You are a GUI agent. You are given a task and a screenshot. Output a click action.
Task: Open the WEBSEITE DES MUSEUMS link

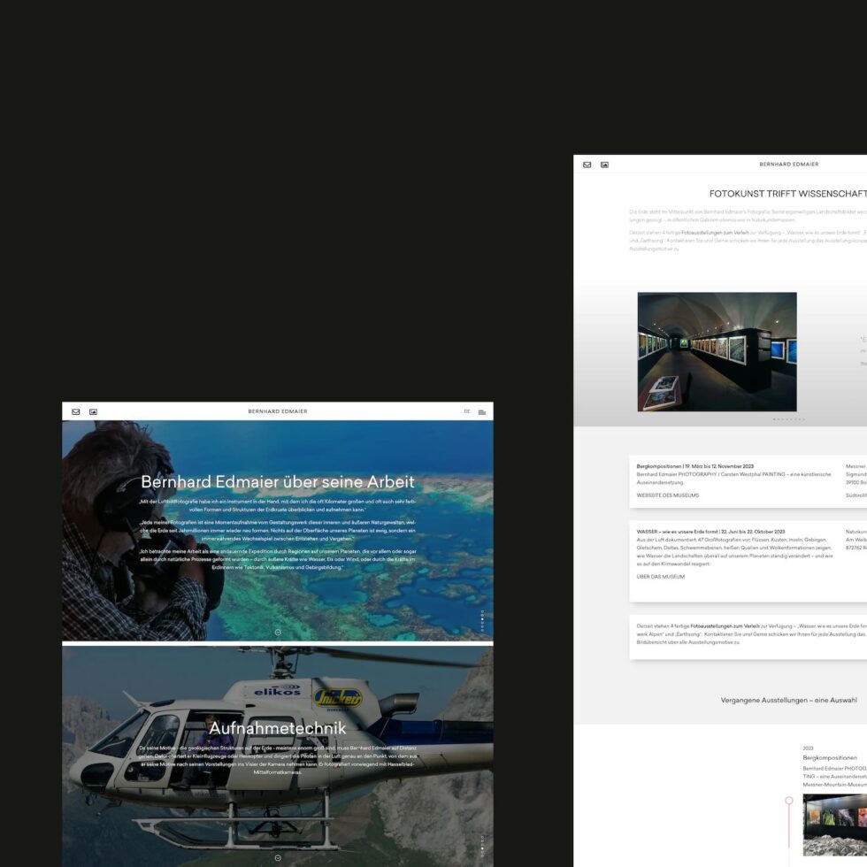pos(667,495)
